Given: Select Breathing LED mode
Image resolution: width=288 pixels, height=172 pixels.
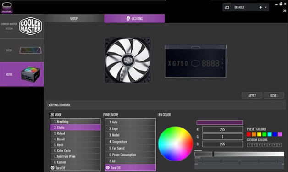Looking at the screenshot, I should pyautogui.click(x=75, y=122).
